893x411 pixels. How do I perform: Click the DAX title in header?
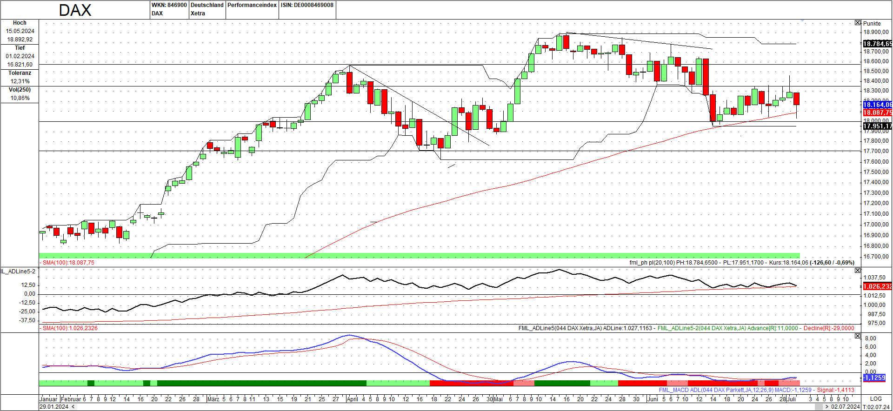(x=75, y=10)
